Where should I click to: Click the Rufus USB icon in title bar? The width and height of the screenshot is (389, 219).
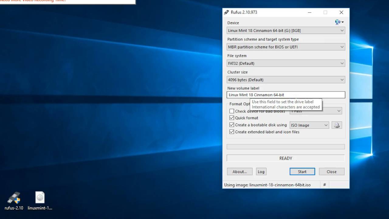226,12
